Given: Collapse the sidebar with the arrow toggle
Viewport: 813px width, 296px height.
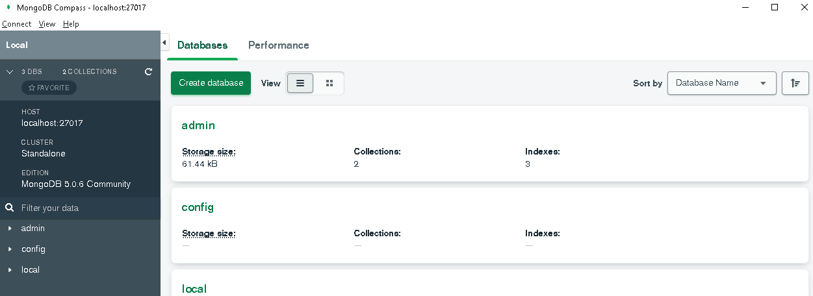Looking at the screenshot, I should pos(164,42).
